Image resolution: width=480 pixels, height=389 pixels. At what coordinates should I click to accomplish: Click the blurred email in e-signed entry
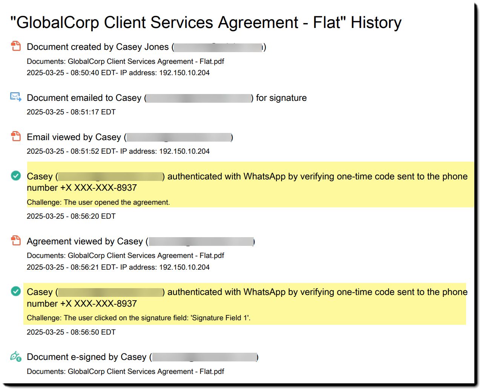[x=204, y=357]
